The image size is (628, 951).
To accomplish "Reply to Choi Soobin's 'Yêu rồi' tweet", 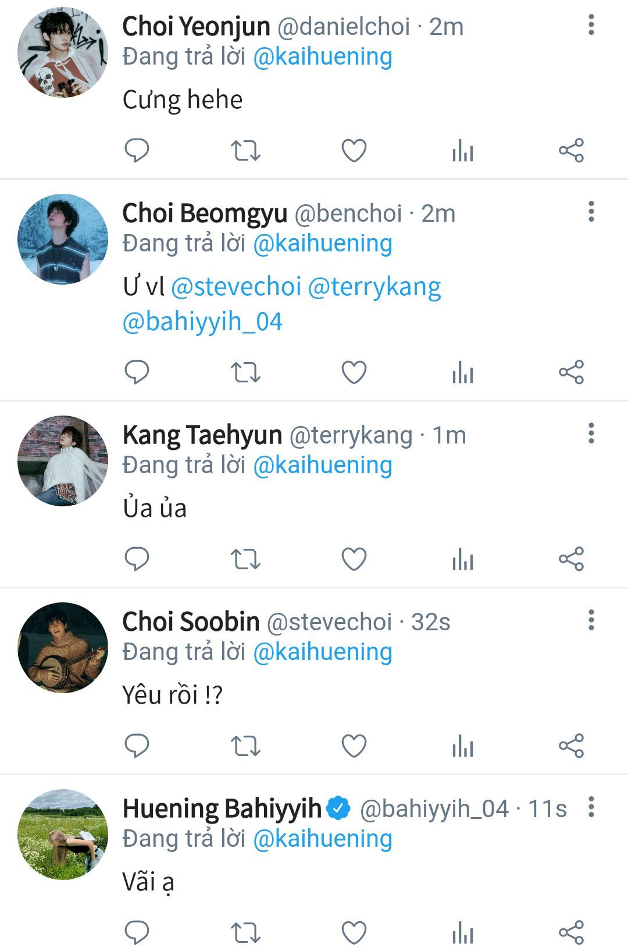I will (137, 746).
